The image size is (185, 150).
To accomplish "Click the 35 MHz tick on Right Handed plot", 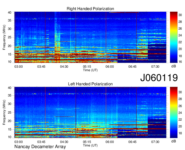I will [x=10, y=20].
